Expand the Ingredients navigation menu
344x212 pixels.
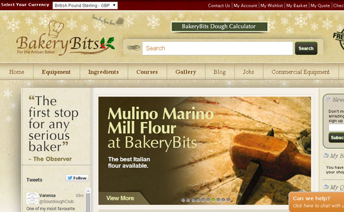coord(104,72)
